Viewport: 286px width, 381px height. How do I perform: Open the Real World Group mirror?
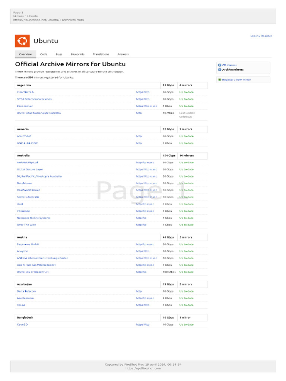click(29, 190)
